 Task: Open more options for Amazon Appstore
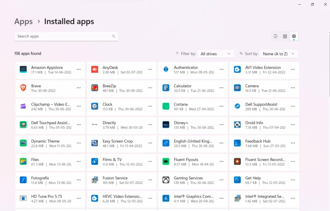tap(79, 70)
